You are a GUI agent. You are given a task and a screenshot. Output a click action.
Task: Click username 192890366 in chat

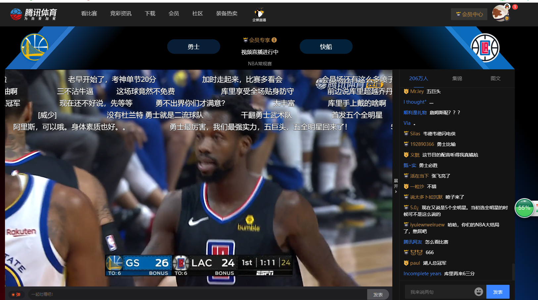click(422, 144)
